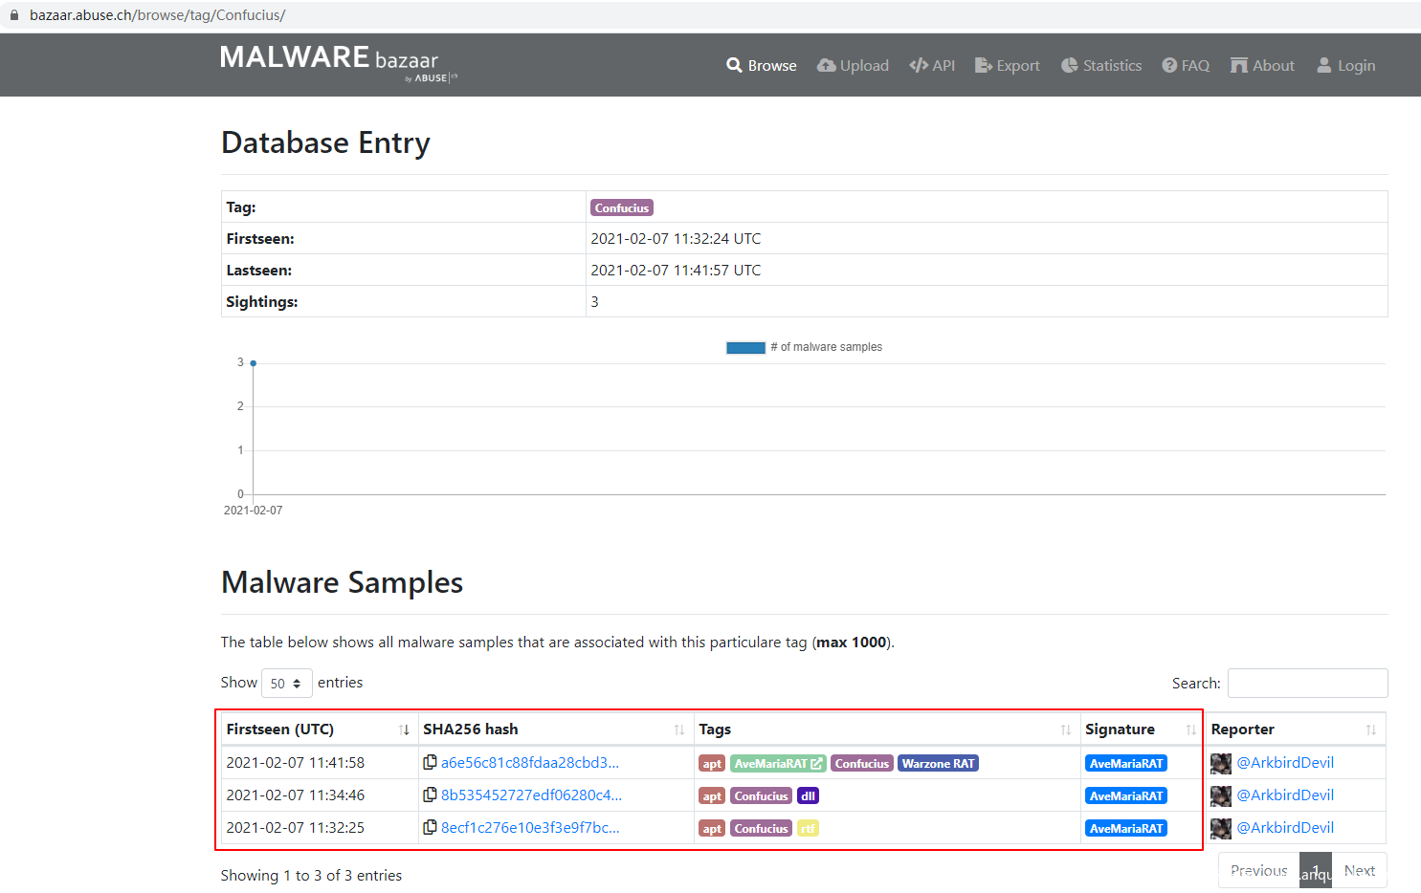Click the Confucius tag badge at top

[x=621, y=208]
